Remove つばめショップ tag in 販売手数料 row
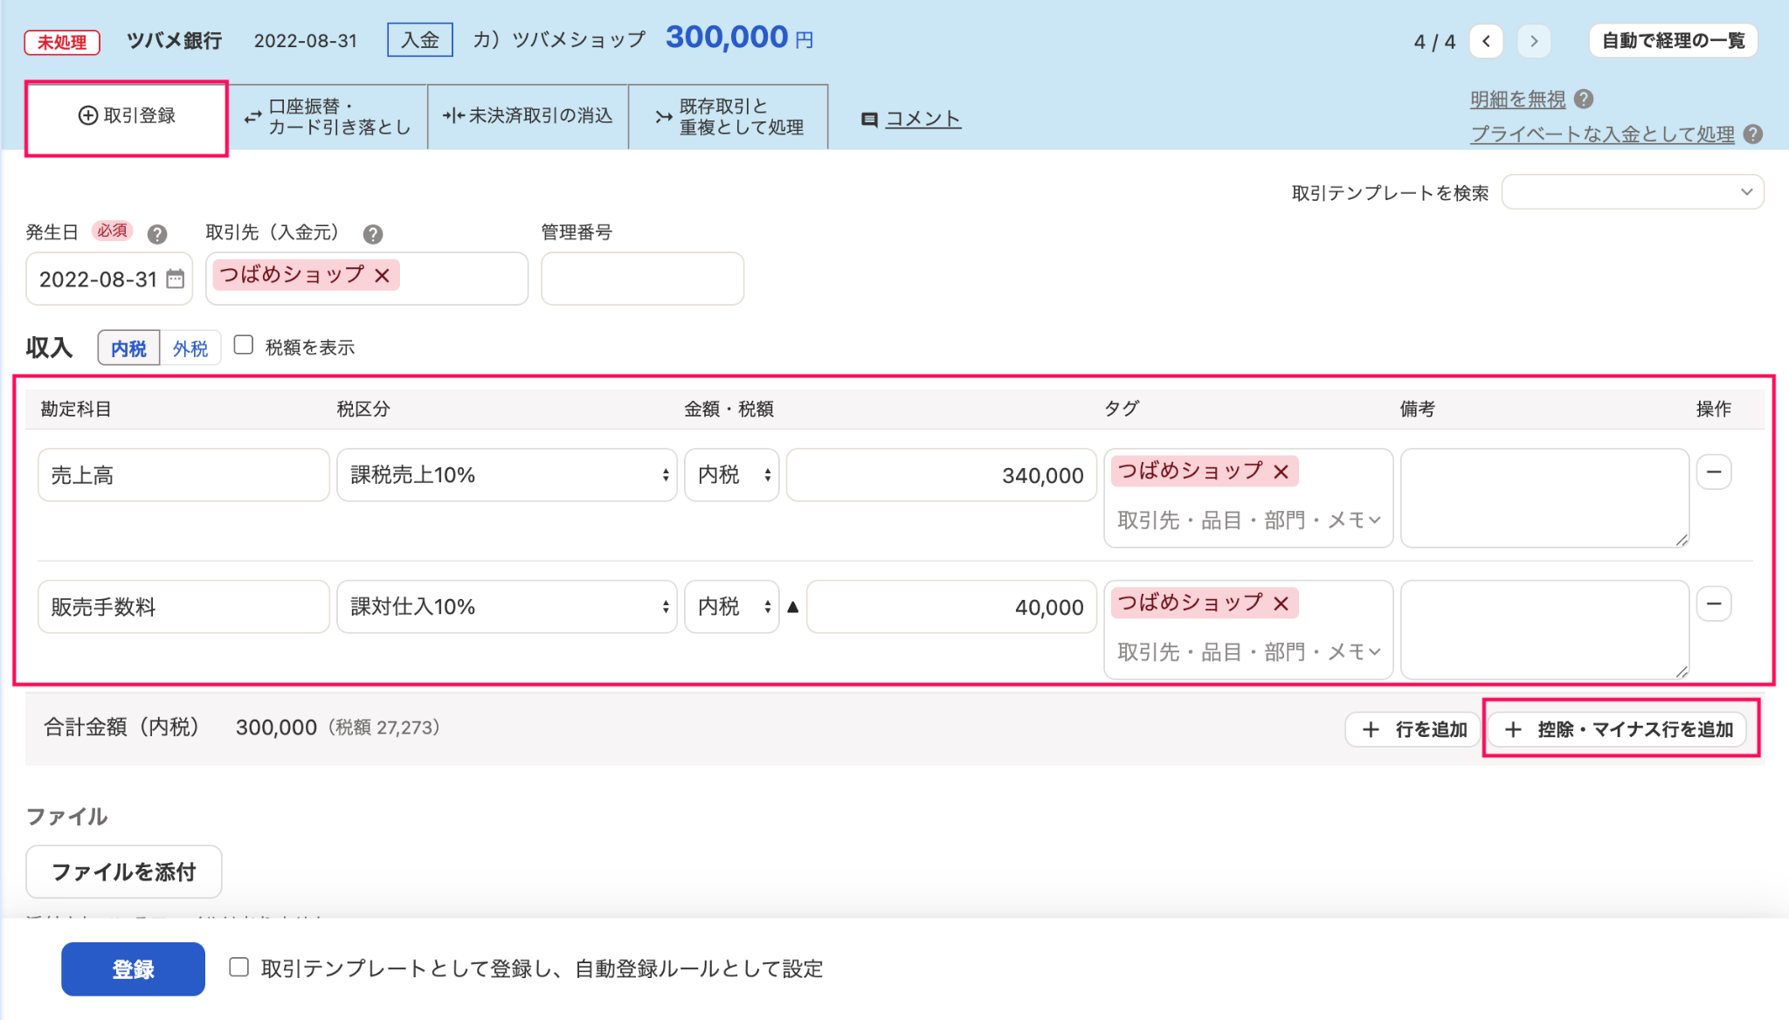The height and width of the screenshot is (1020, 1789). pyautogui.click(x=1281, y=603)
